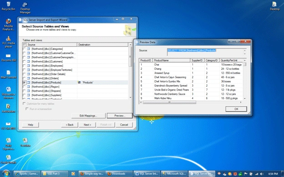
Task: Switch to the Sports Game browser taskbar button
Action: tap(27, 174)
